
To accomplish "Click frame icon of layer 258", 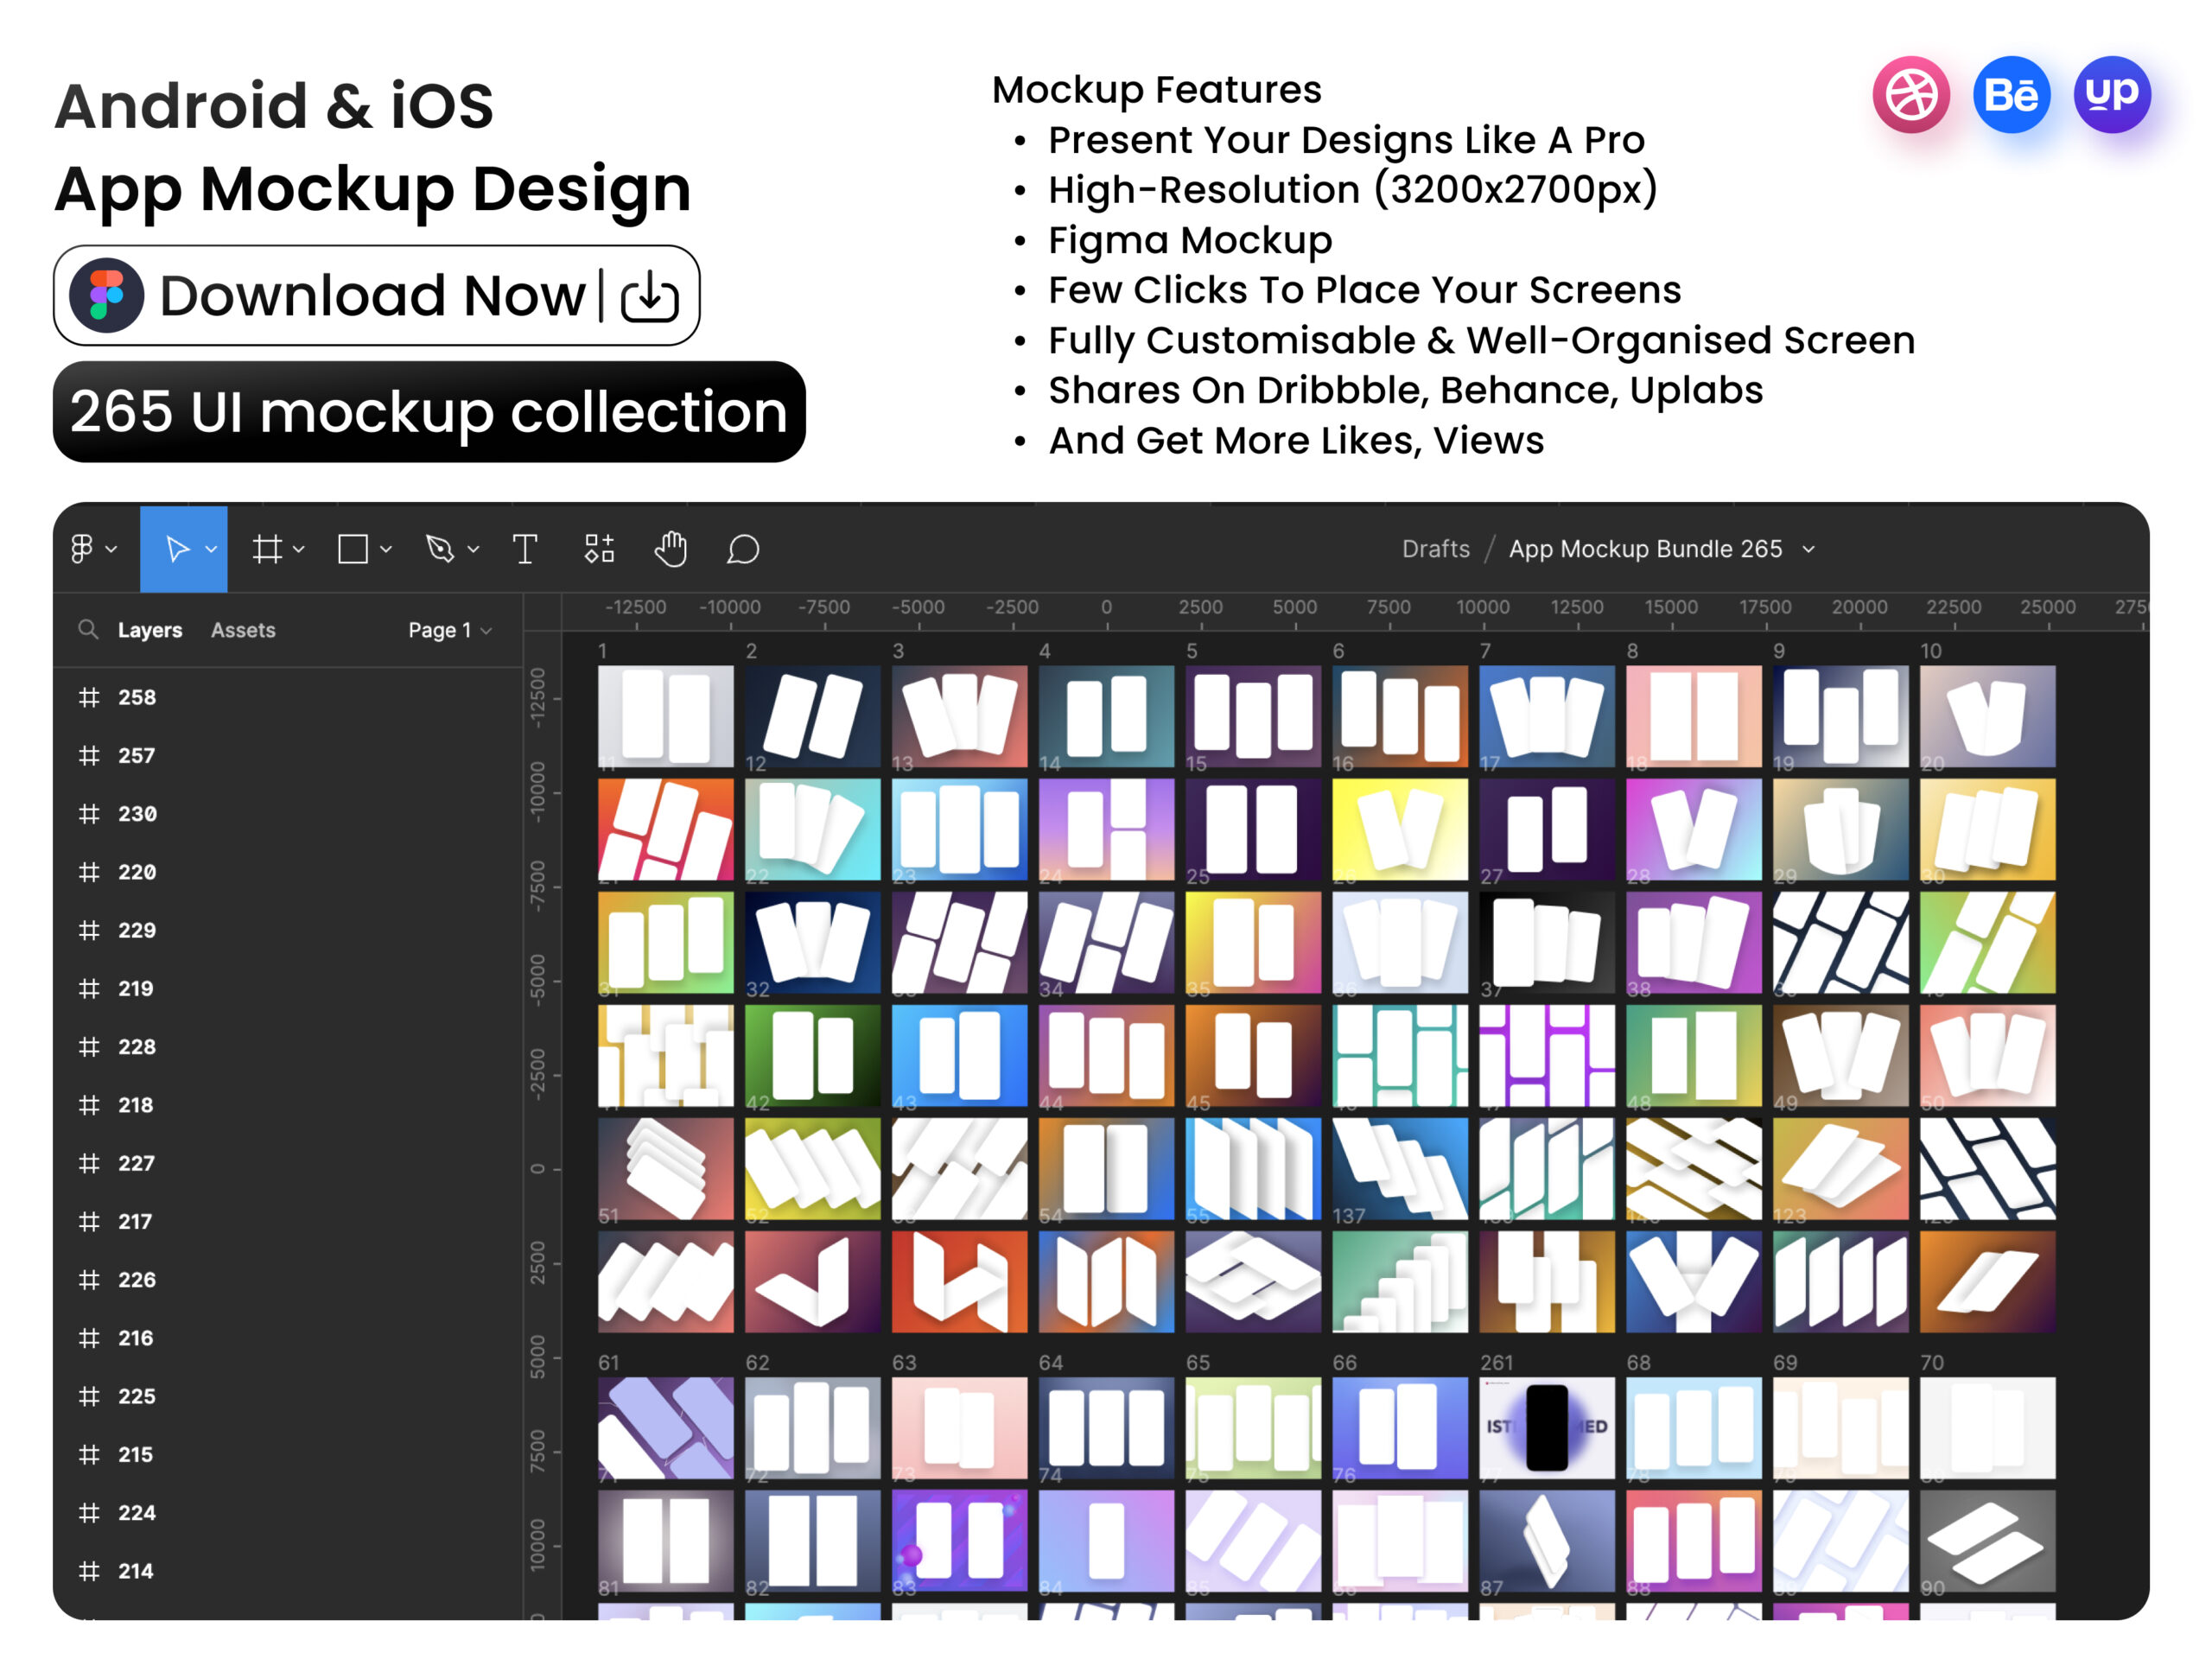I will [x=89, y=697].
